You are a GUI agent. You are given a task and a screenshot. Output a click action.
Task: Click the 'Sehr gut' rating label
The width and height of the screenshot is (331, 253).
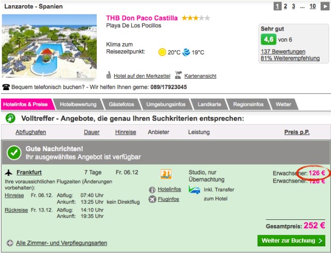pos(273,29)
